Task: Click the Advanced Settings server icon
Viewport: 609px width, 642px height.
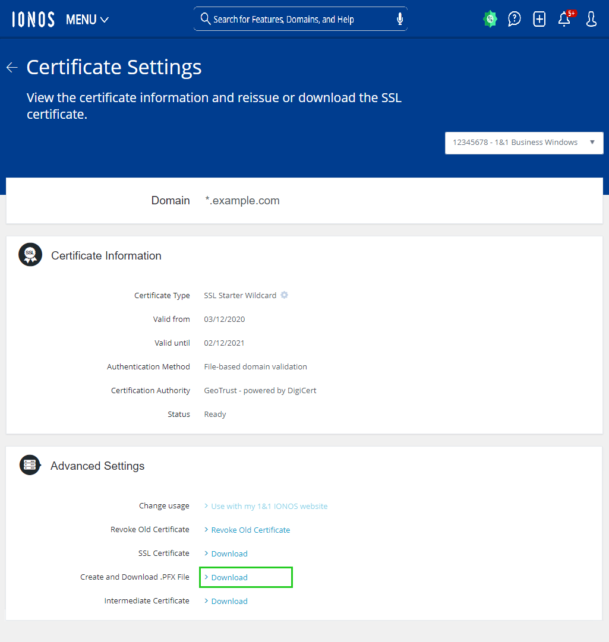Action: (x=30, y=465)
